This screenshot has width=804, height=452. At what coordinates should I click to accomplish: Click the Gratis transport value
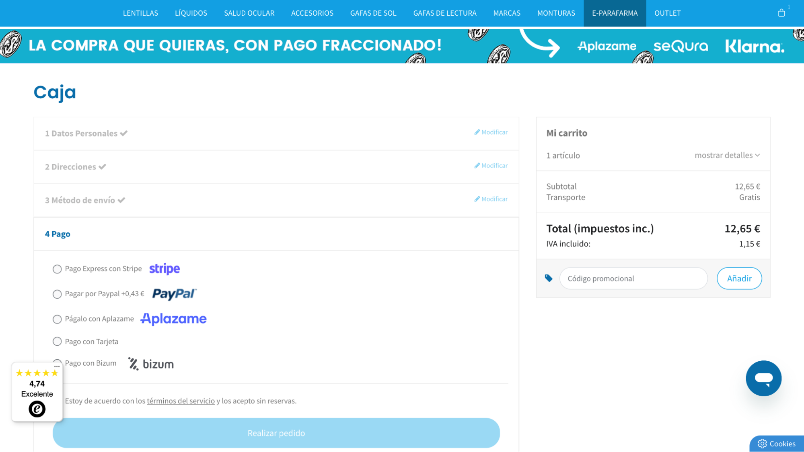point(749,197)
